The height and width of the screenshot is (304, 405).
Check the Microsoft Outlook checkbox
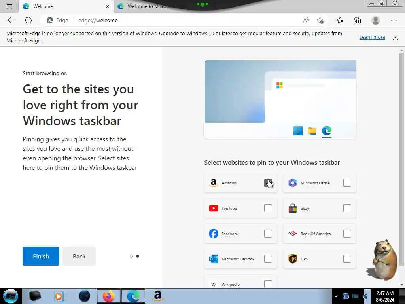[268, 259]
